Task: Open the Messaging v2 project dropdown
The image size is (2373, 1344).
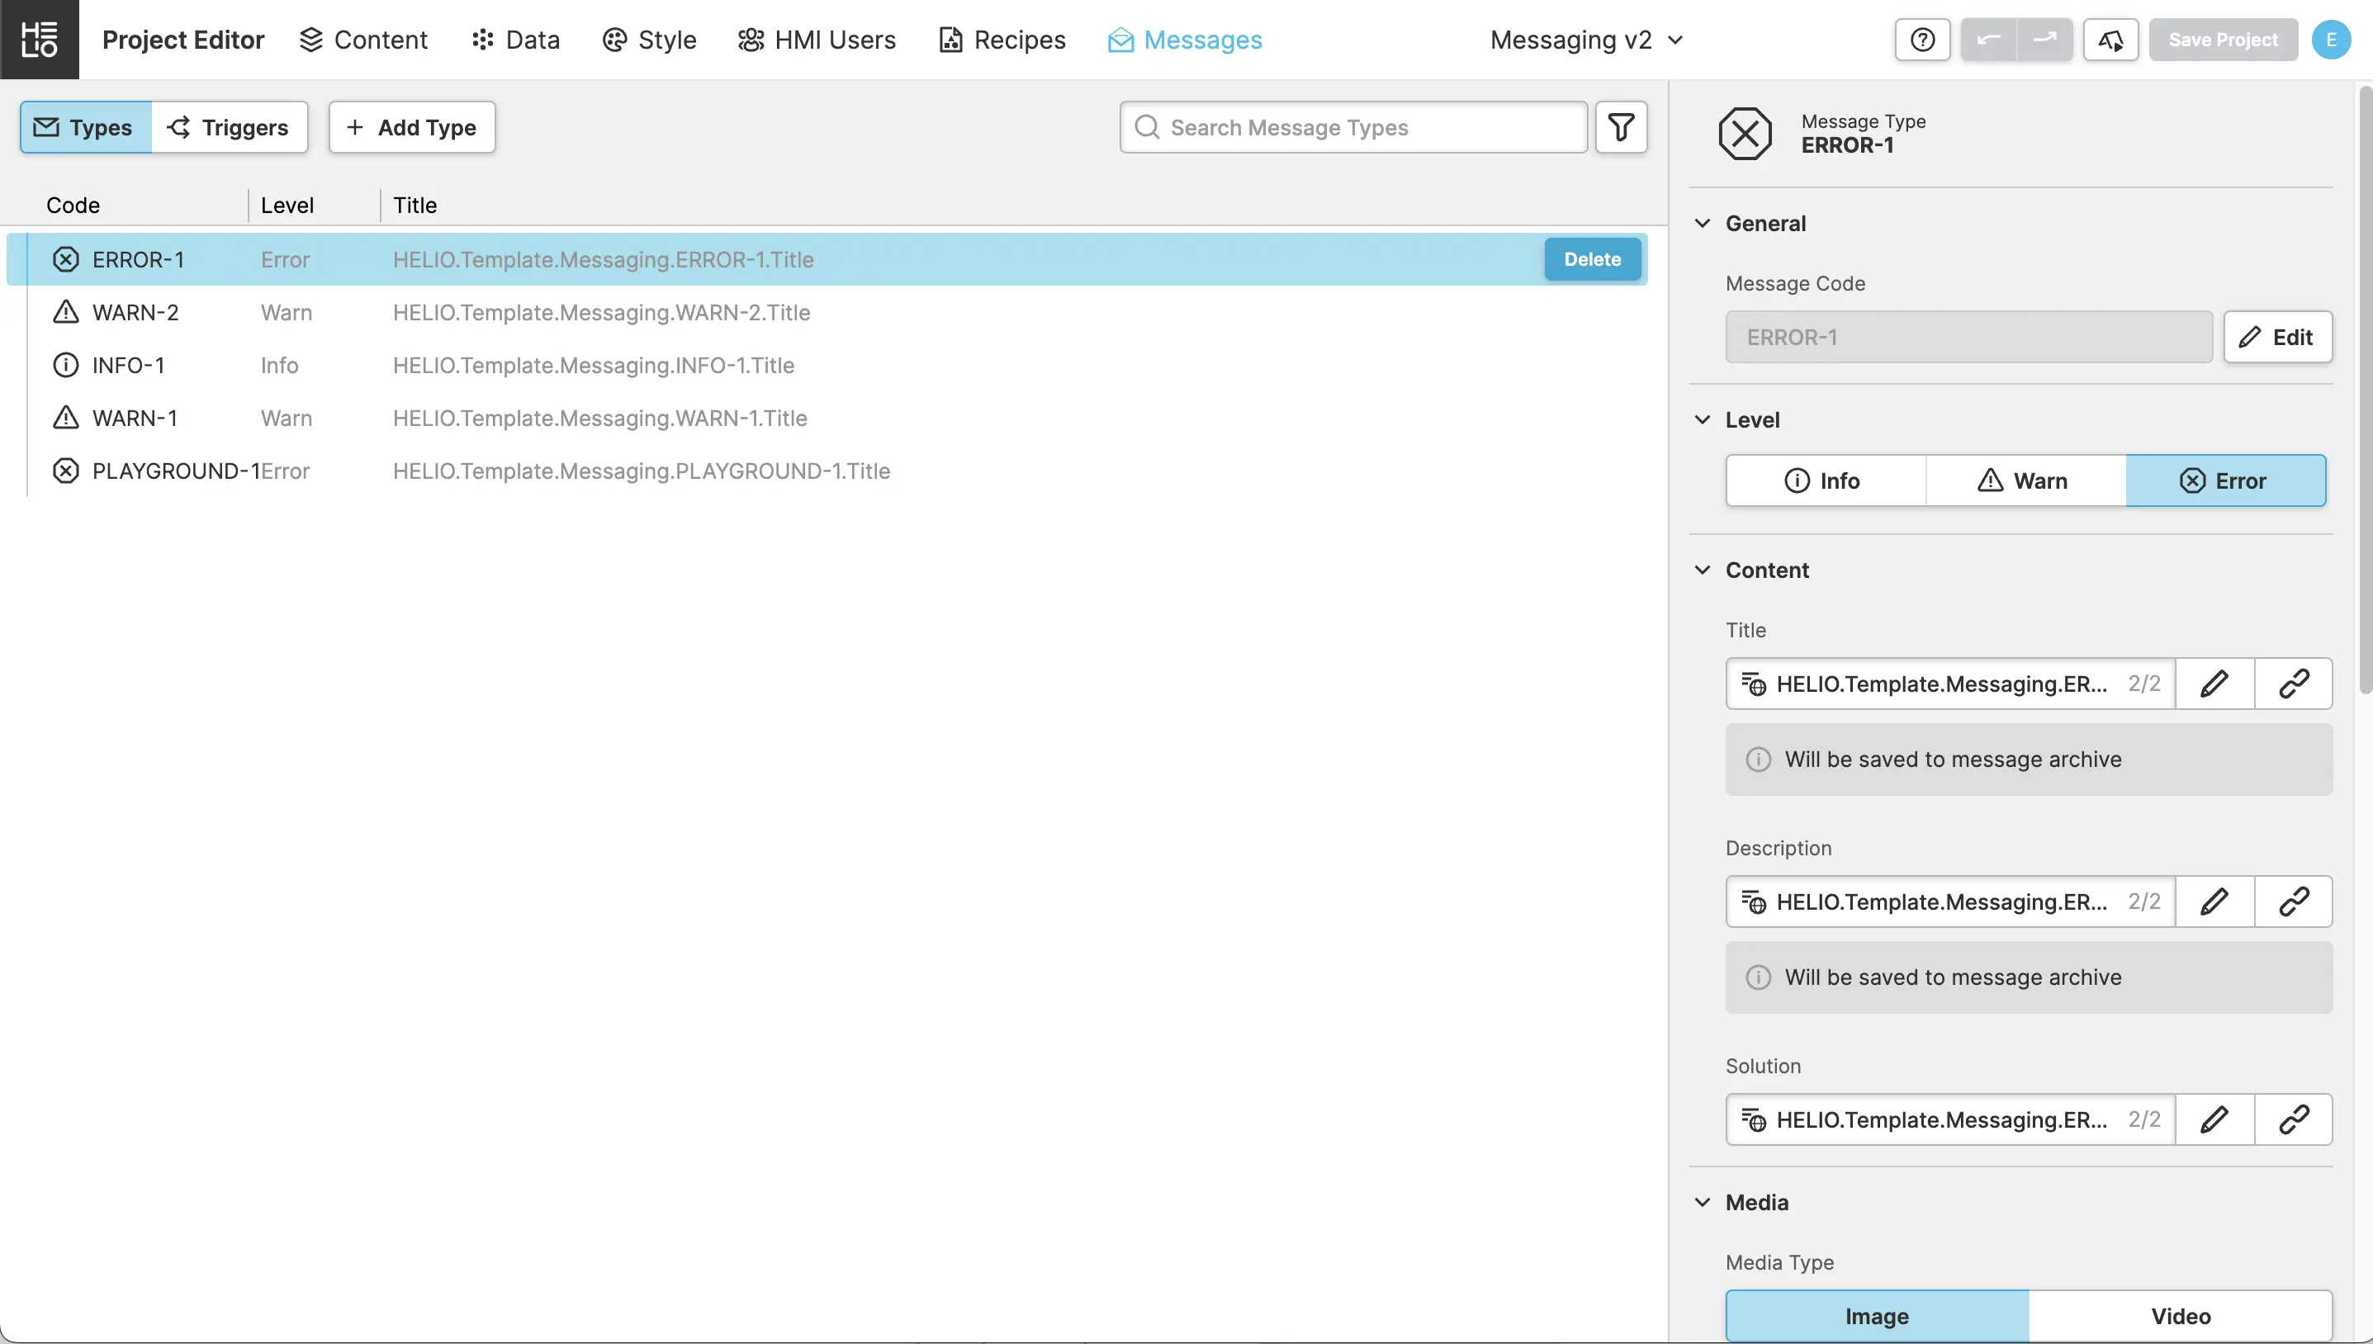Action: click(1585, 40)
